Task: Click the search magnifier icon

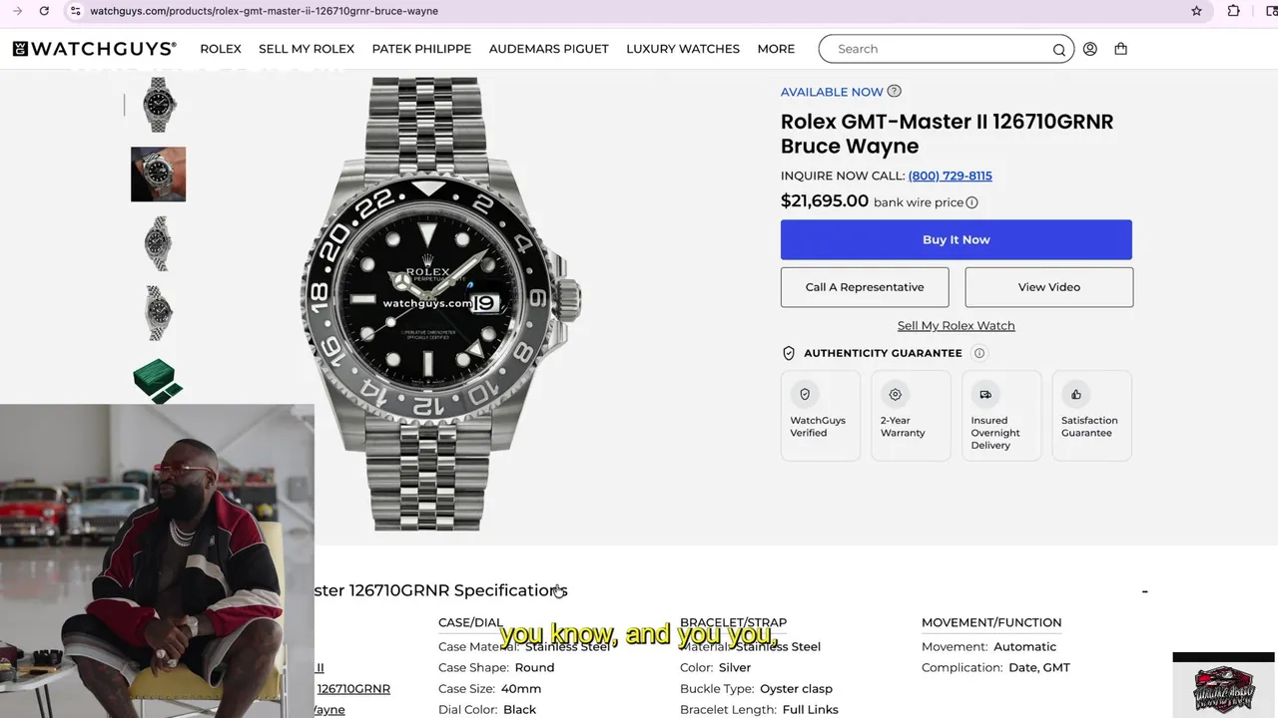Action: coord(1059,50)
